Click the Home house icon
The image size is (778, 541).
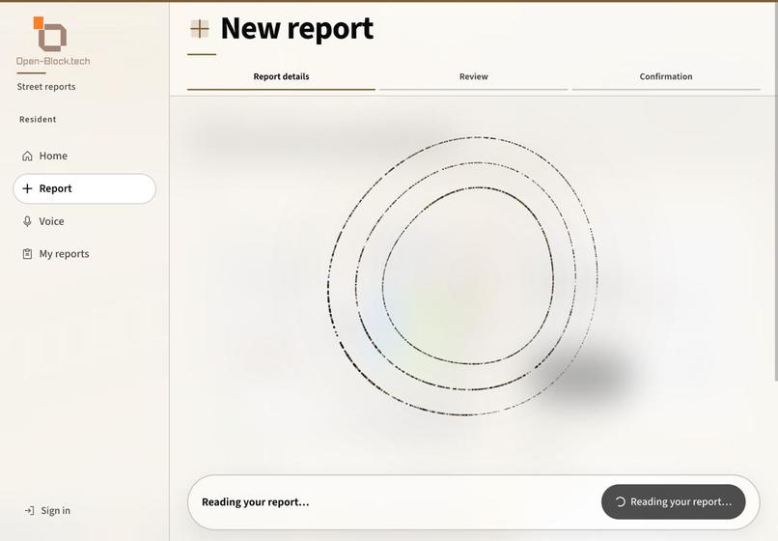pos(27,156)
